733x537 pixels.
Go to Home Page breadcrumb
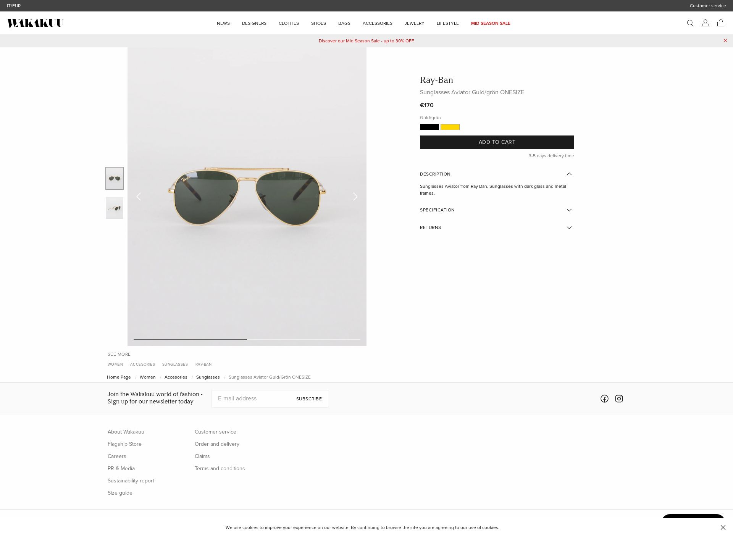119,377
